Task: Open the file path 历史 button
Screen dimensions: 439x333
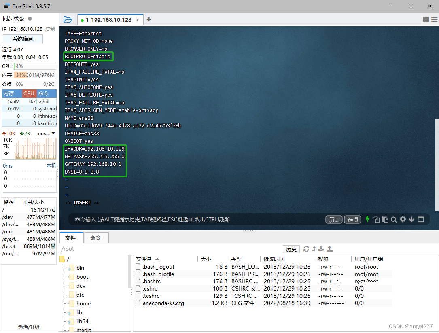Action: click(x=291, y=249)
